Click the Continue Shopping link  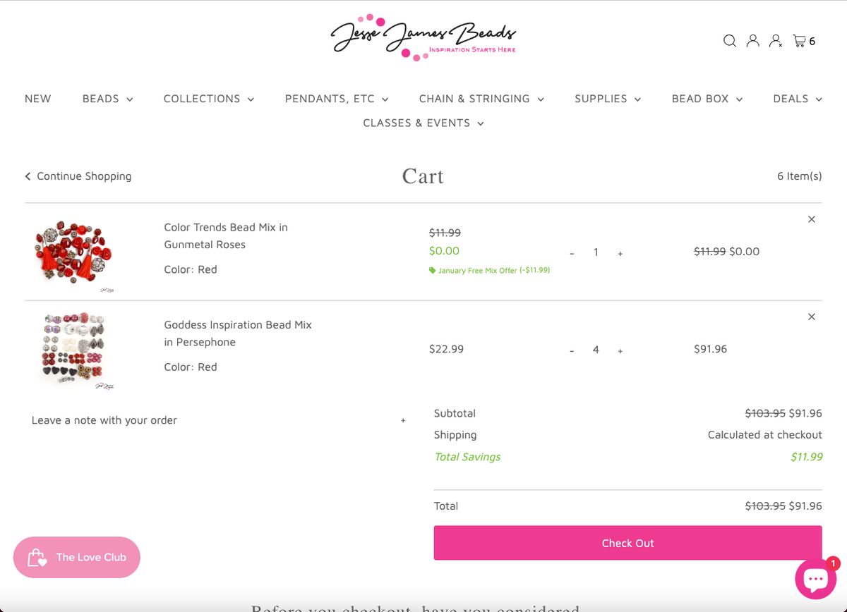(x=83, y=176)
